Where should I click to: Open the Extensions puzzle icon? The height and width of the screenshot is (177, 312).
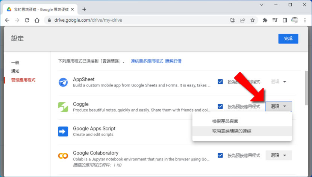tap(265, 20)
